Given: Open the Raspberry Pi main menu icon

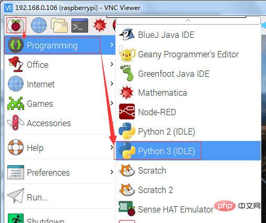Looking at the screenshot, I should [x=16, y=25].
